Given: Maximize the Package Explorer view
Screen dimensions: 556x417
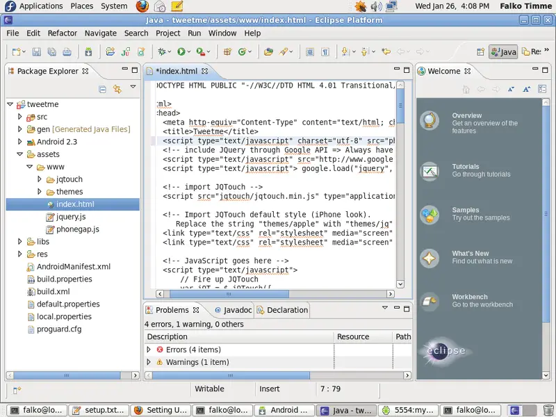Looking at the screenshot, I should 135,70.
